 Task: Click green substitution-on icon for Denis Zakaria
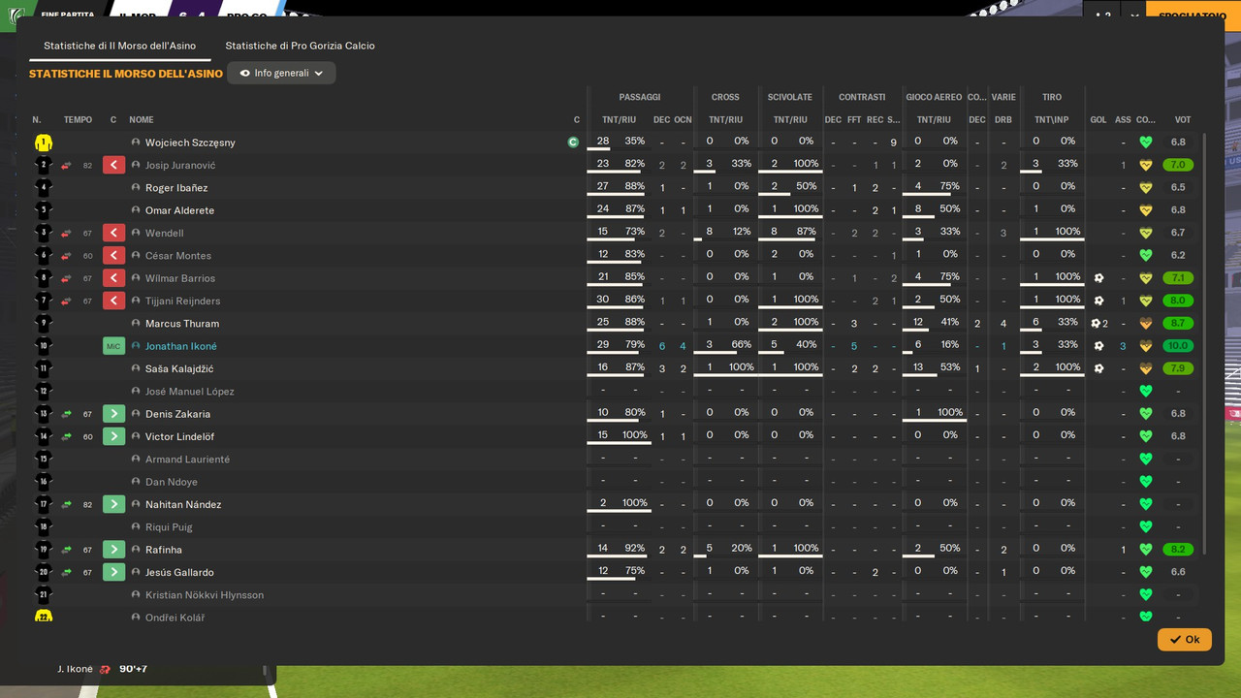114,414
